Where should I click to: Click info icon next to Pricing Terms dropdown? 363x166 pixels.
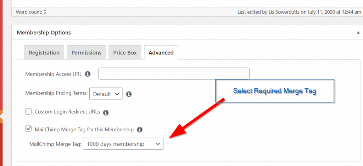129,94
